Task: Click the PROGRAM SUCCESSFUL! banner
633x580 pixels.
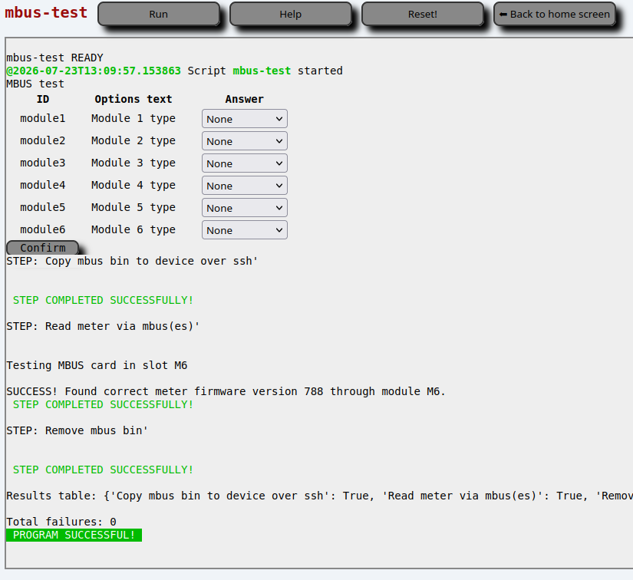Action: click(74, 536)
